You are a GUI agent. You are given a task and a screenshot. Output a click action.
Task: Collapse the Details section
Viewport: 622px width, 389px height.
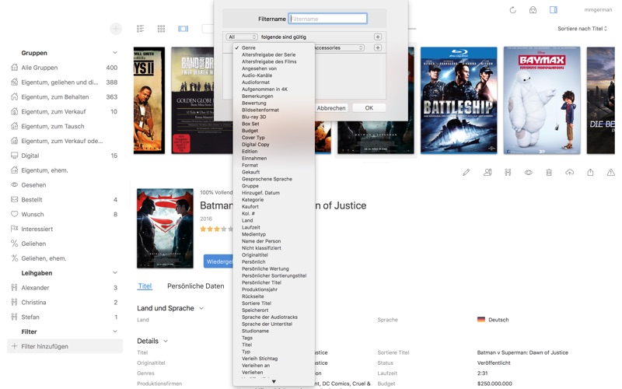click(166, 341)
